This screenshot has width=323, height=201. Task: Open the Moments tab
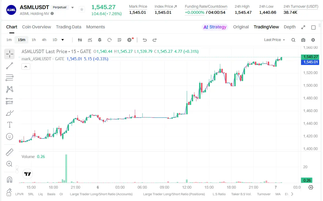coord(96,27)
